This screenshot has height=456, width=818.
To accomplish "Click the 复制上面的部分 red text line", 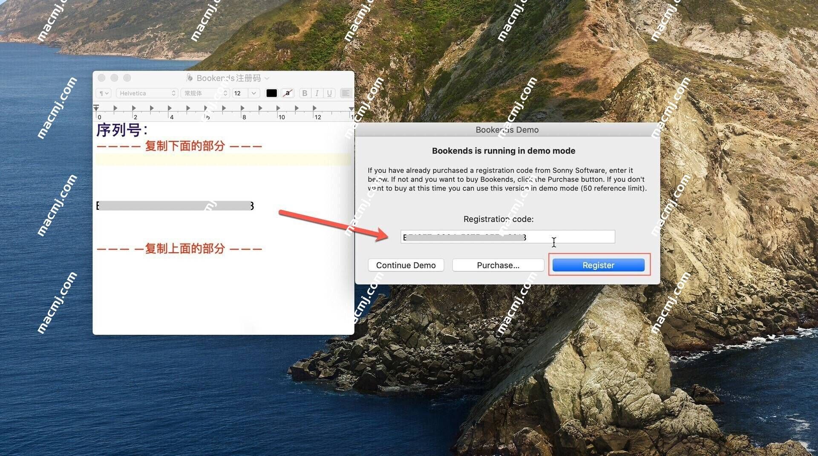I will [179, 248].
